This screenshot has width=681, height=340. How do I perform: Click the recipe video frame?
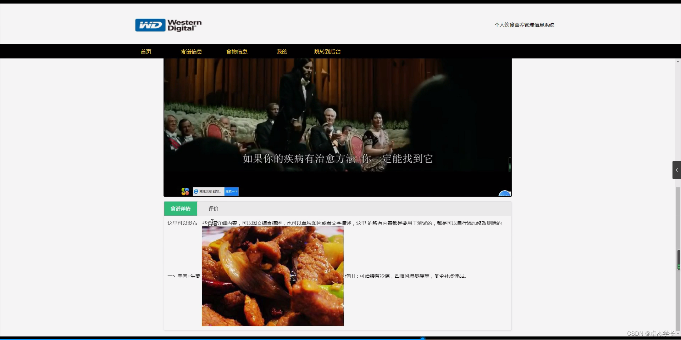point(337,127)
